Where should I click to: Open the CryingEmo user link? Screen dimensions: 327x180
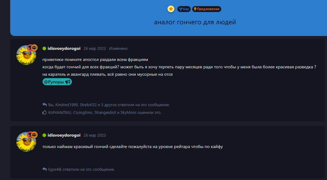click(83, 113)
